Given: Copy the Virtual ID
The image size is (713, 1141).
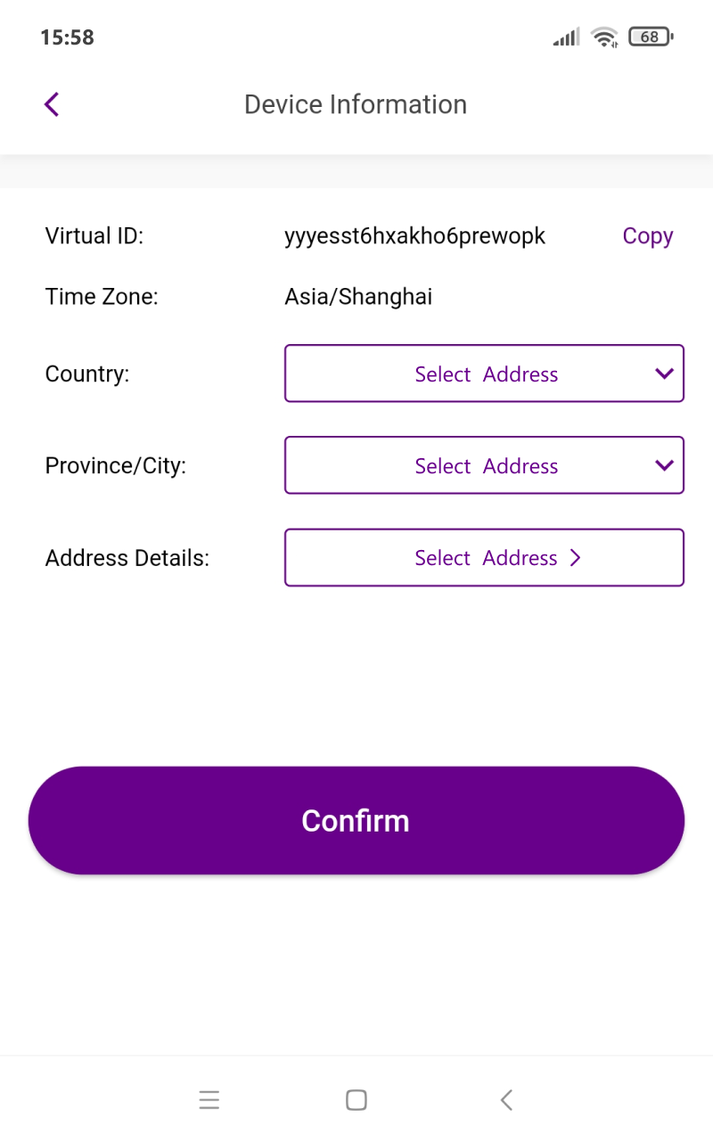Looking at the screenshot, I should point(647,236).
